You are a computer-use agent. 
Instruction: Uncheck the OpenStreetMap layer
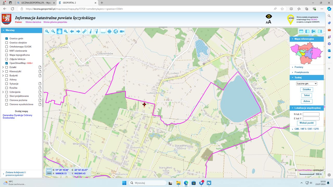(7, 63)
